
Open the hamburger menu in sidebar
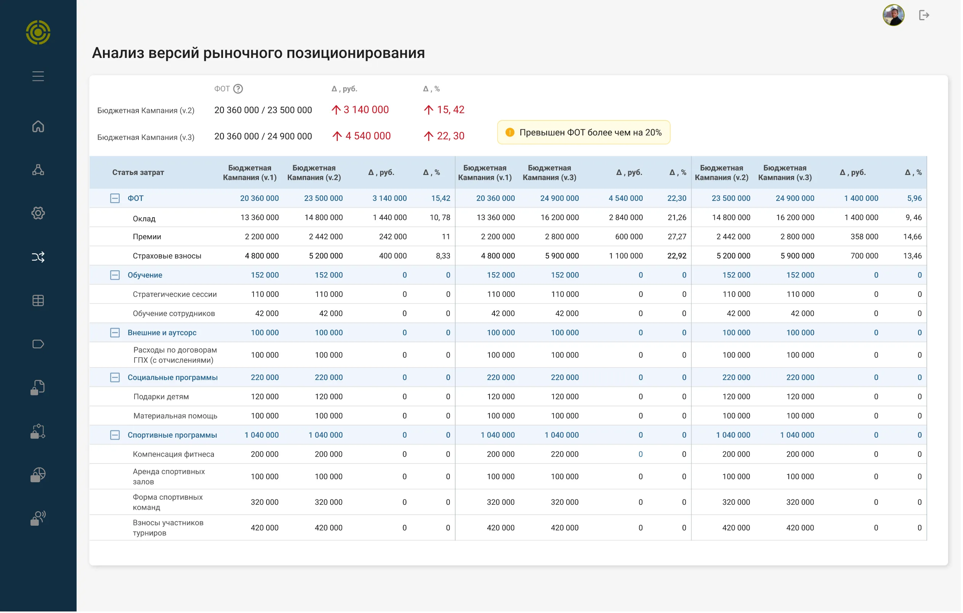[x=38, y=76]
